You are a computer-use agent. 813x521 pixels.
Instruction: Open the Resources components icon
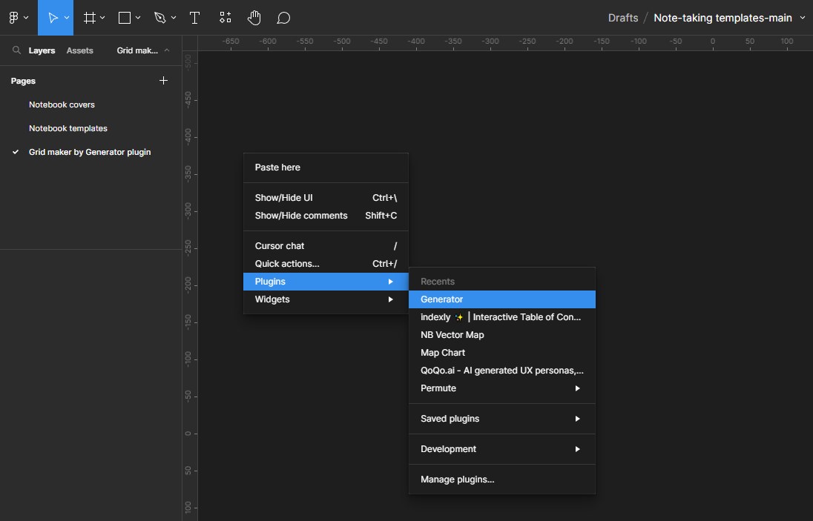click(x=225, y=18)
